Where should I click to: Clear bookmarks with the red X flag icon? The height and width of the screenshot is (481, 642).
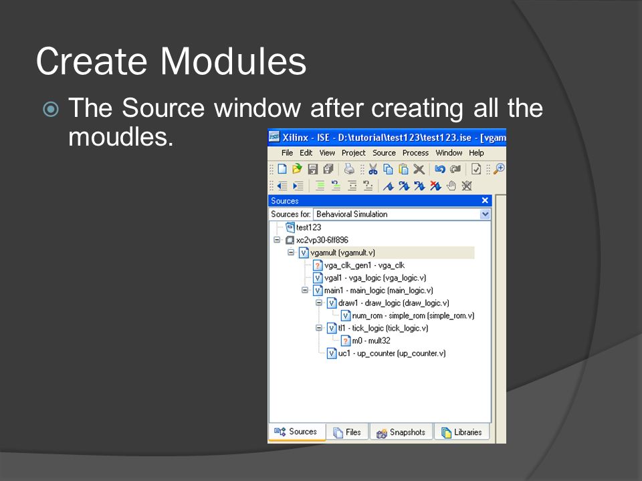click(x=435, y=186)
